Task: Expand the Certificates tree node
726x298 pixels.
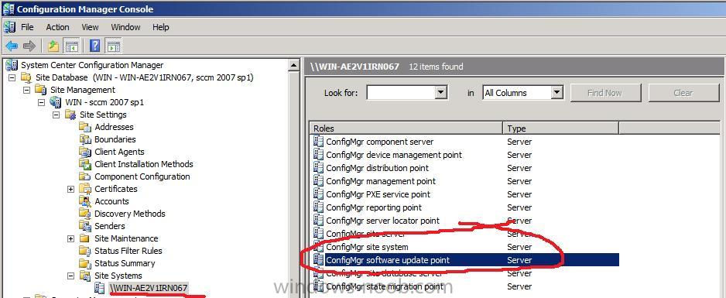Action: [71, 189]
